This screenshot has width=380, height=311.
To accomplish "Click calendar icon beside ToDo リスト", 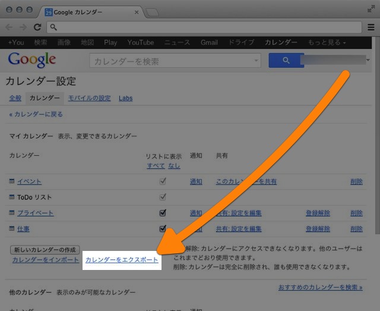I will click(12, 197).
